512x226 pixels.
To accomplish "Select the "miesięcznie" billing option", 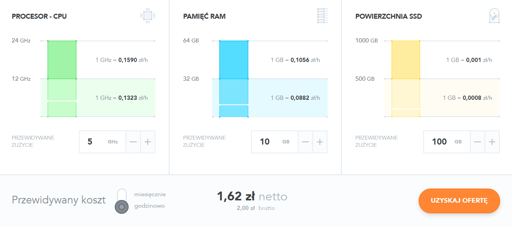I will pos(150,195).
